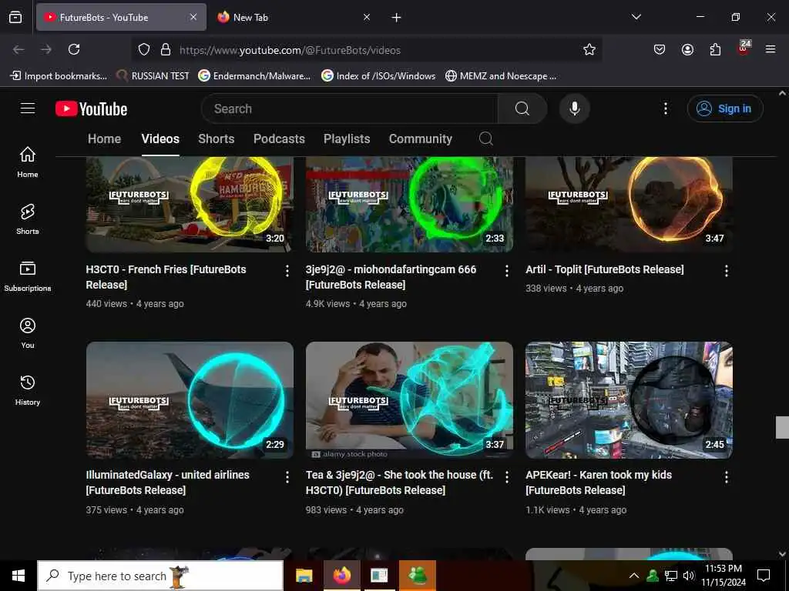The image size is (789, 591).
Task: Open options for H3CT0 French Fries video
Action: click(x=287, y=271)
